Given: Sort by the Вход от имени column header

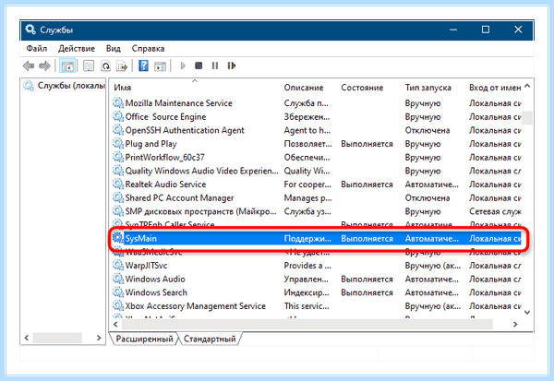Looking at the screenshot, I should point(495,88).
